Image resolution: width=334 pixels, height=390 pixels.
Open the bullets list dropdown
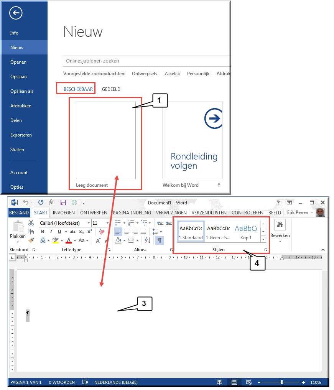124,223
